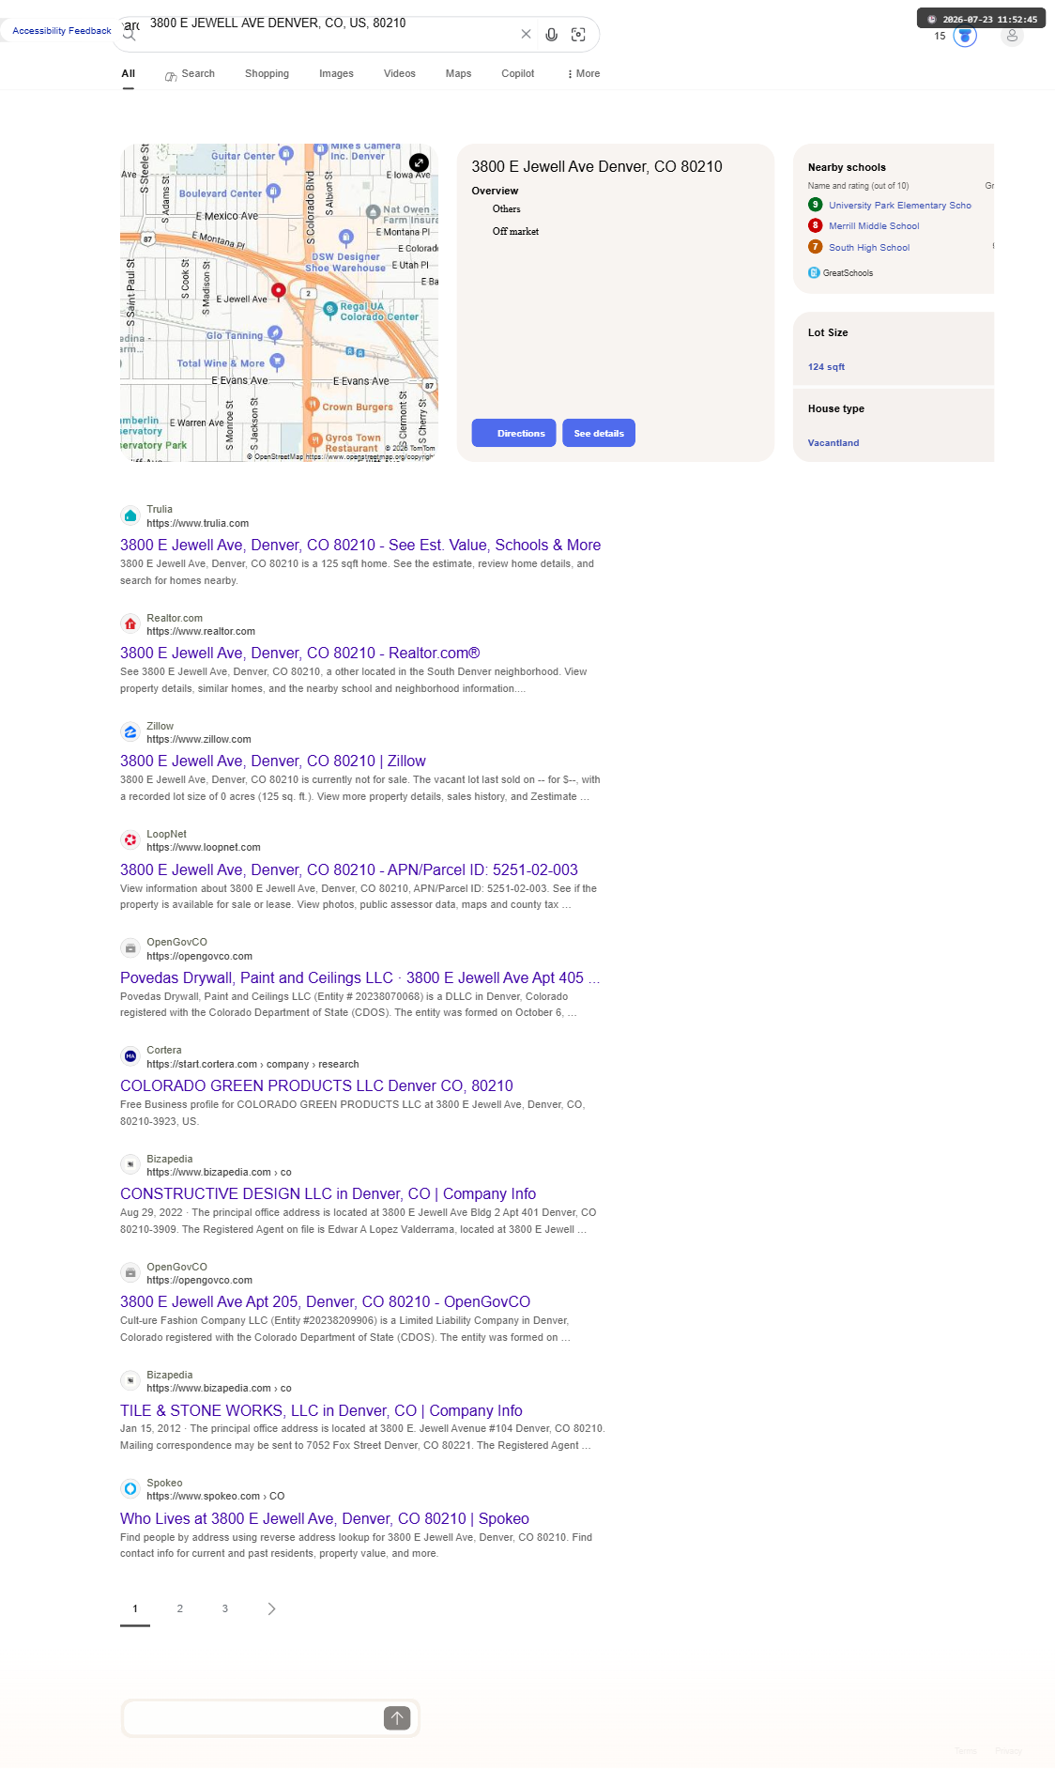
Task: Open South High School link
Action: pos(869,248)
